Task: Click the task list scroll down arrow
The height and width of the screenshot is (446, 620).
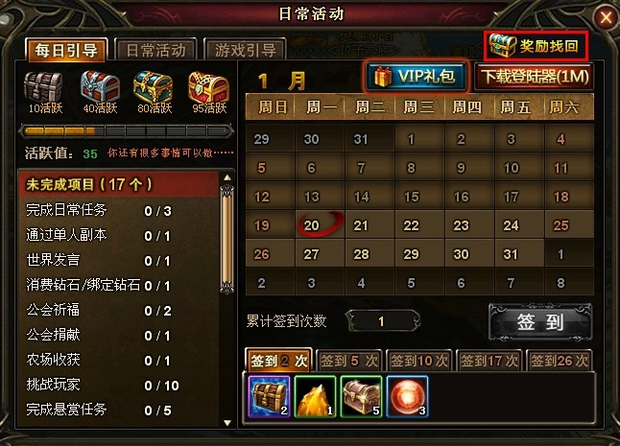Action: coord(227,423)
